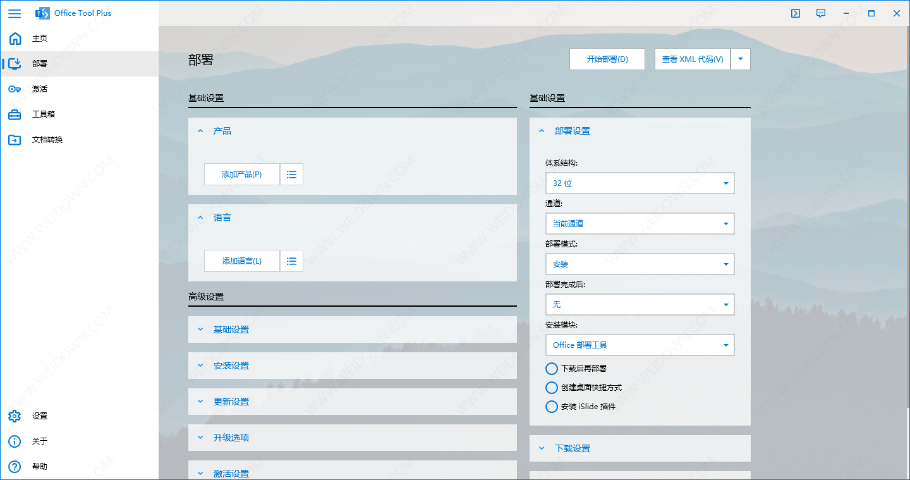Expand the 更新设置 section
The height and width of the screenshot is (480, 910).
tap(353, 402)
